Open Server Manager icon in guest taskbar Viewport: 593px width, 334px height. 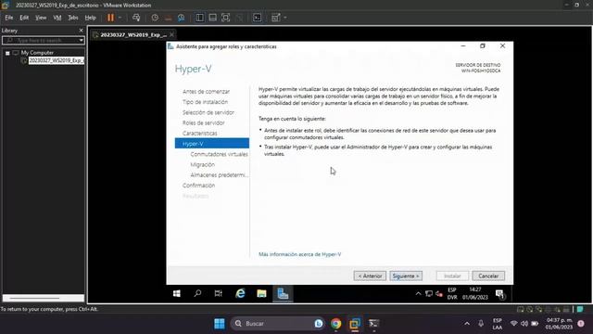(283, 293)
